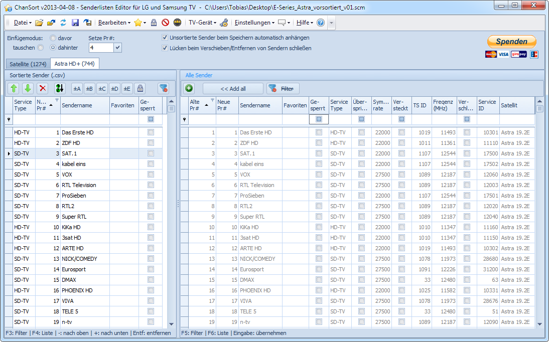549x342 pixels.
Task: Click the green plus add-channel icon
Action: pos(189,88)
